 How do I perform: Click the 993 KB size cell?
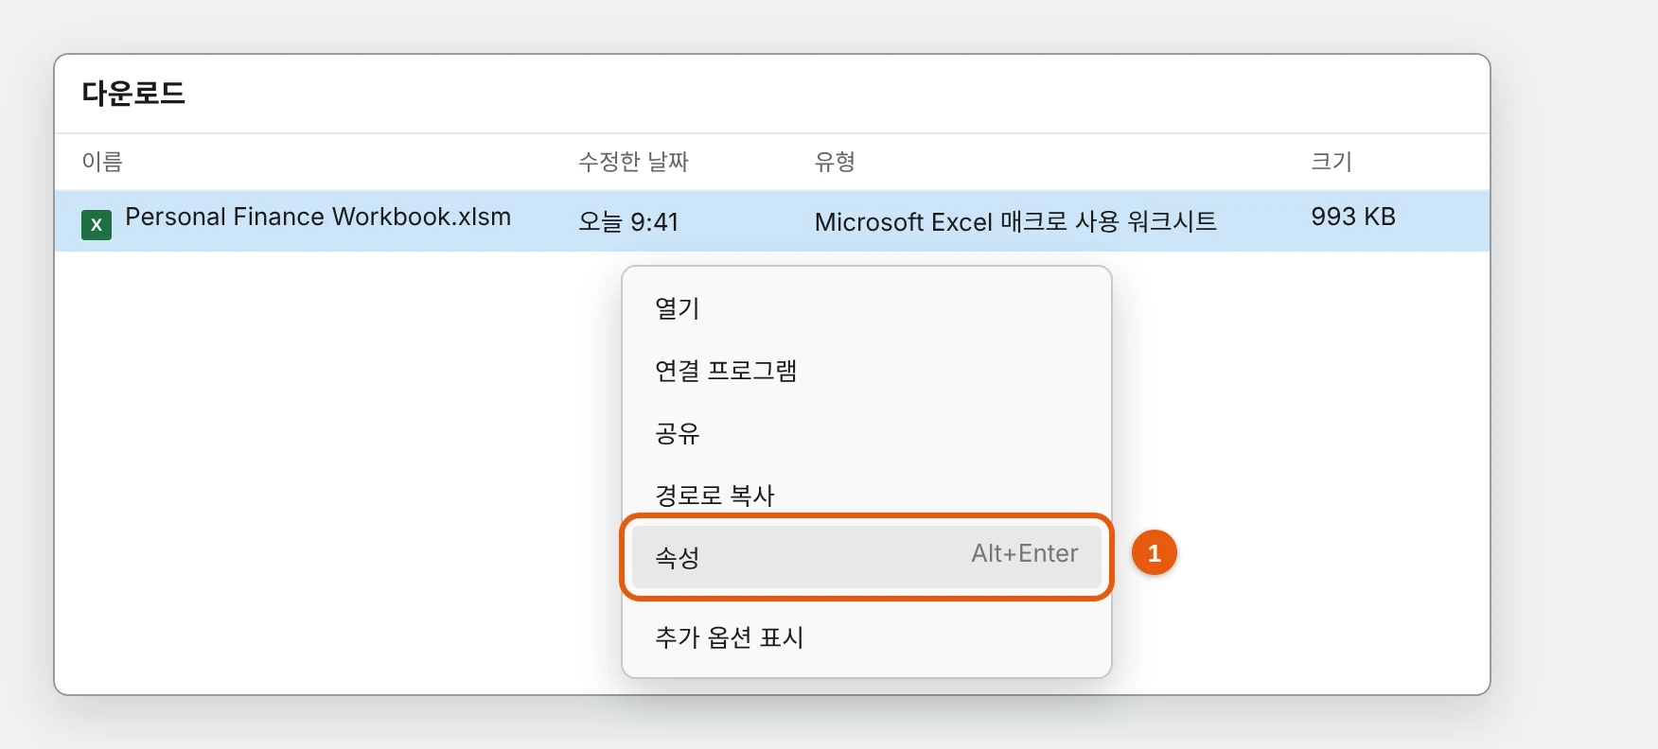tap(1353, 217)
